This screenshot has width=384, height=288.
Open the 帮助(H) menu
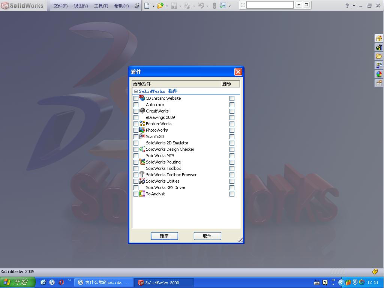121,6
